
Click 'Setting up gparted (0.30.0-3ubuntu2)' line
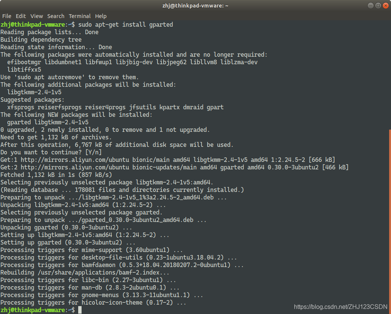coord(68,243)
